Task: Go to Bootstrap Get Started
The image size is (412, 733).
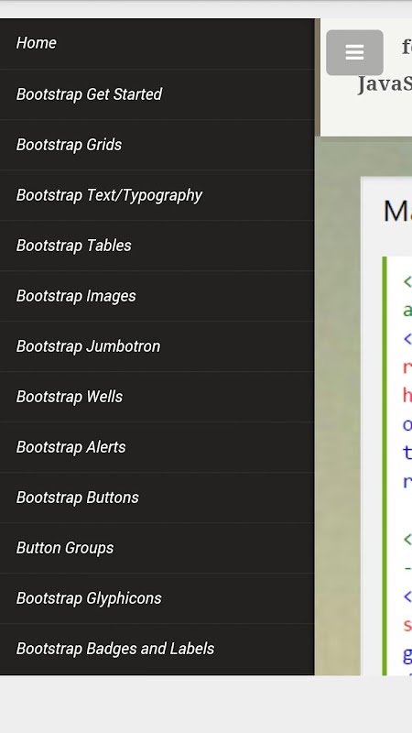Action: (157, 94)
